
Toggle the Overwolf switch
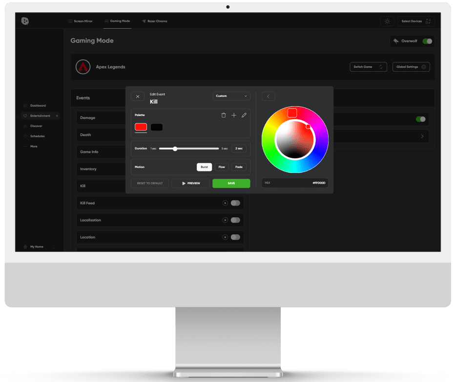427,41
